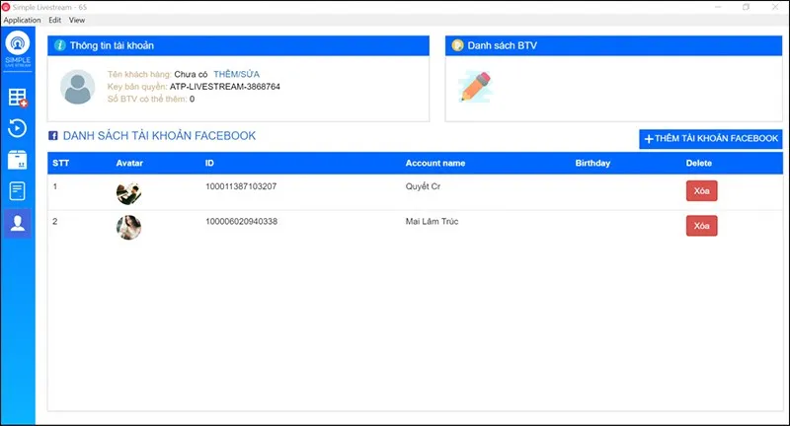Click Quyết Cr's avatar thumbnail
The width and height of the screenshot is (790, 426).
pyautogui.click(x=128, y=193)
